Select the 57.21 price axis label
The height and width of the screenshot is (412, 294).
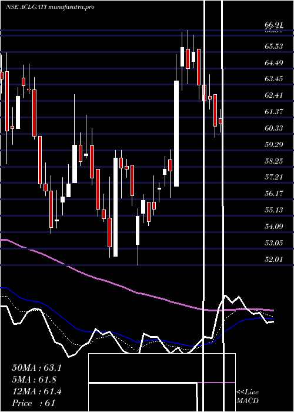pyautogui.click(x=274, y=177)
